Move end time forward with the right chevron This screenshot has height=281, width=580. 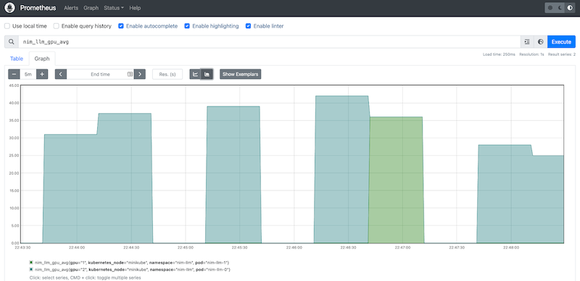pyautogui.click(x=140, y=74)
